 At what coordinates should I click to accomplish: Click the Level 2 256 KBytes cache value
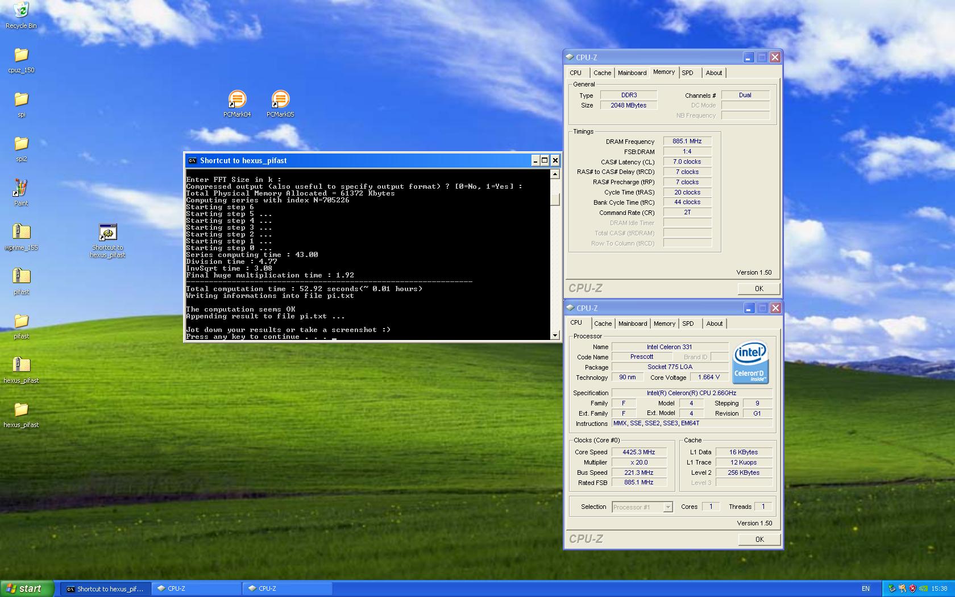point(744,472)
